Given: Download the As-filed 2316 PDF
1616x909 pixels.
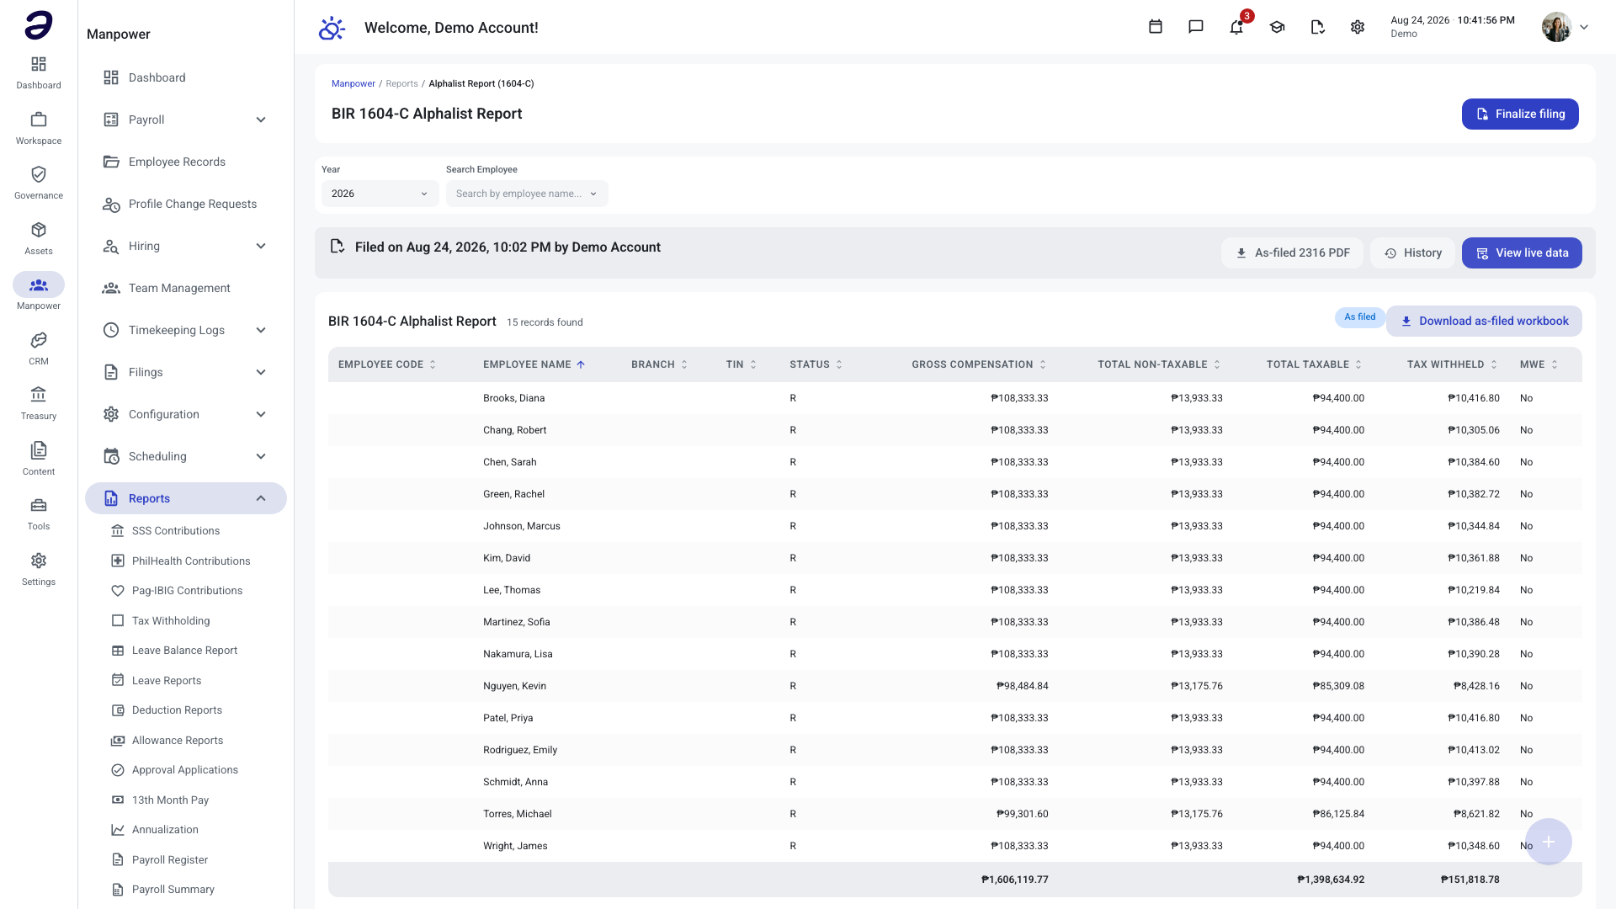Looking at the screenshot, I should (1292, 253).
